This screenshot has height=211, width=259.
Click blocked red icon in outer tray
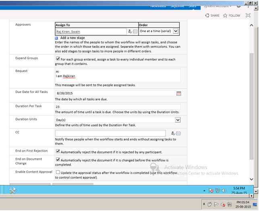pyautogui.click(x=223, y=205)
